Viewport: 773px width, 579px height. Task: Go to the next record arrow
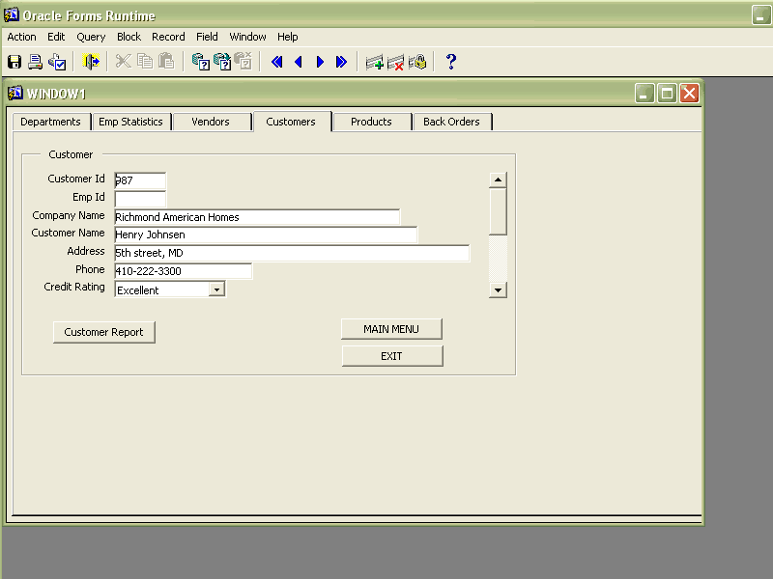tap(320, 62)
